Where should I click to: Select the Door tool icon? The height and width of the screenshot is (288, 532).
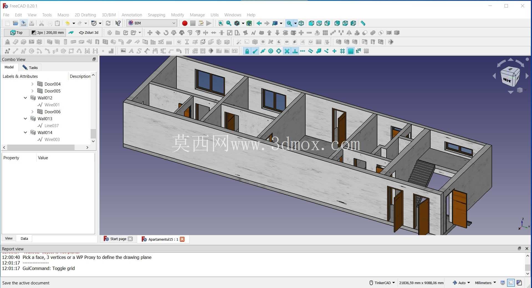click(97, 42)
